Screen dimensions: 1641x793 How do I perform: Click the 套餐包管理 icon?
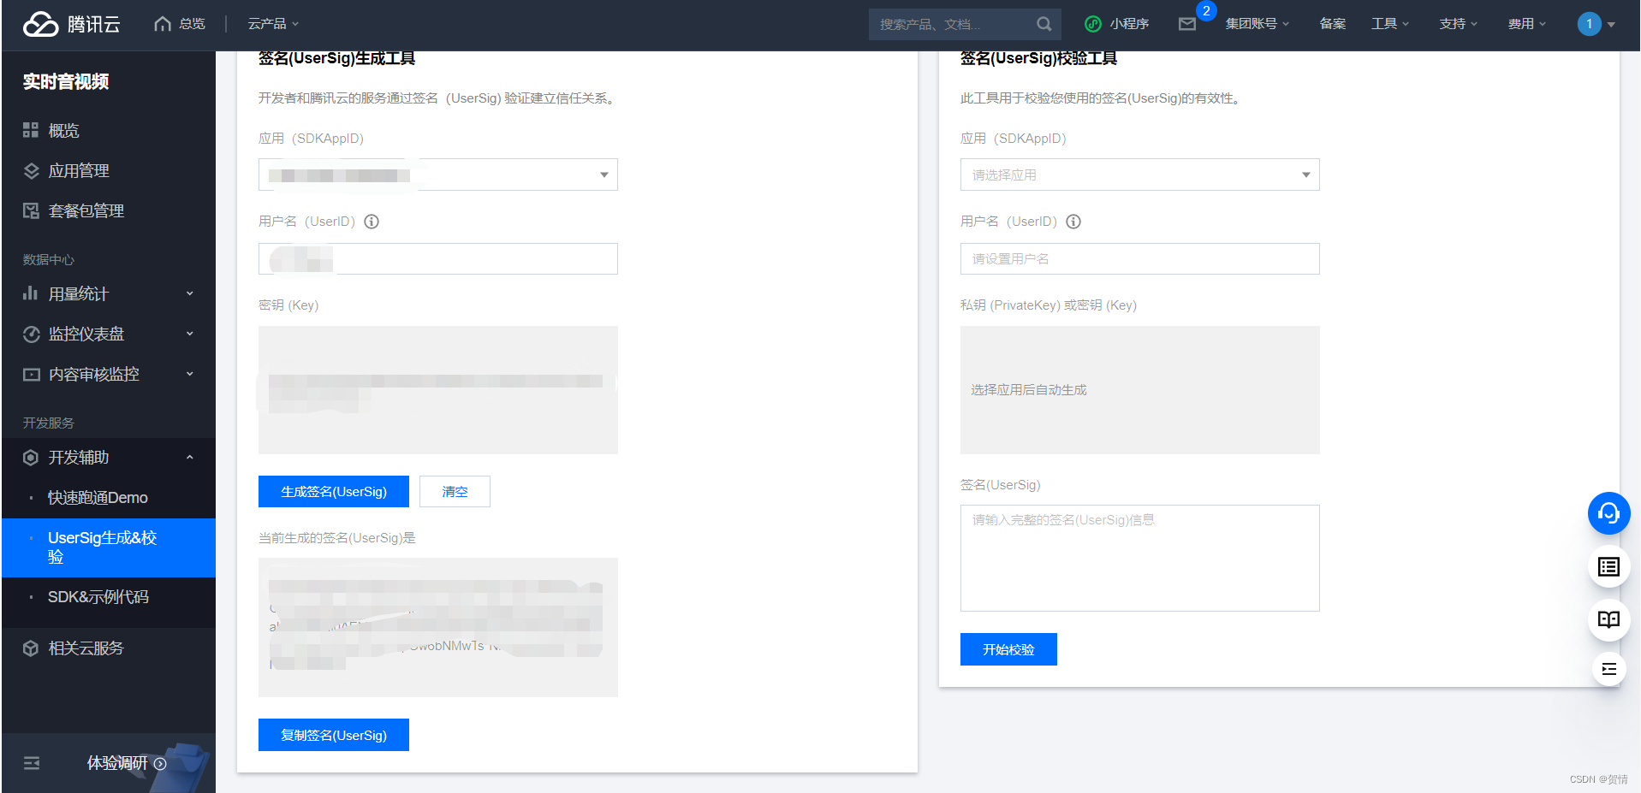pyautogui.click(x=31, y=210)
